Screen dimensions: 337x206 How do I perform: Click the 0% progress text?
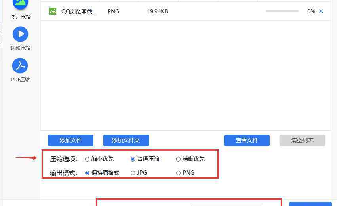311,11
